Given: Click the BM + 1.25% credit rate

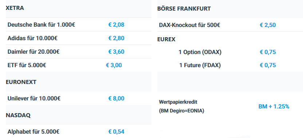Looking at the screenshot, I should tap(274, 106).
